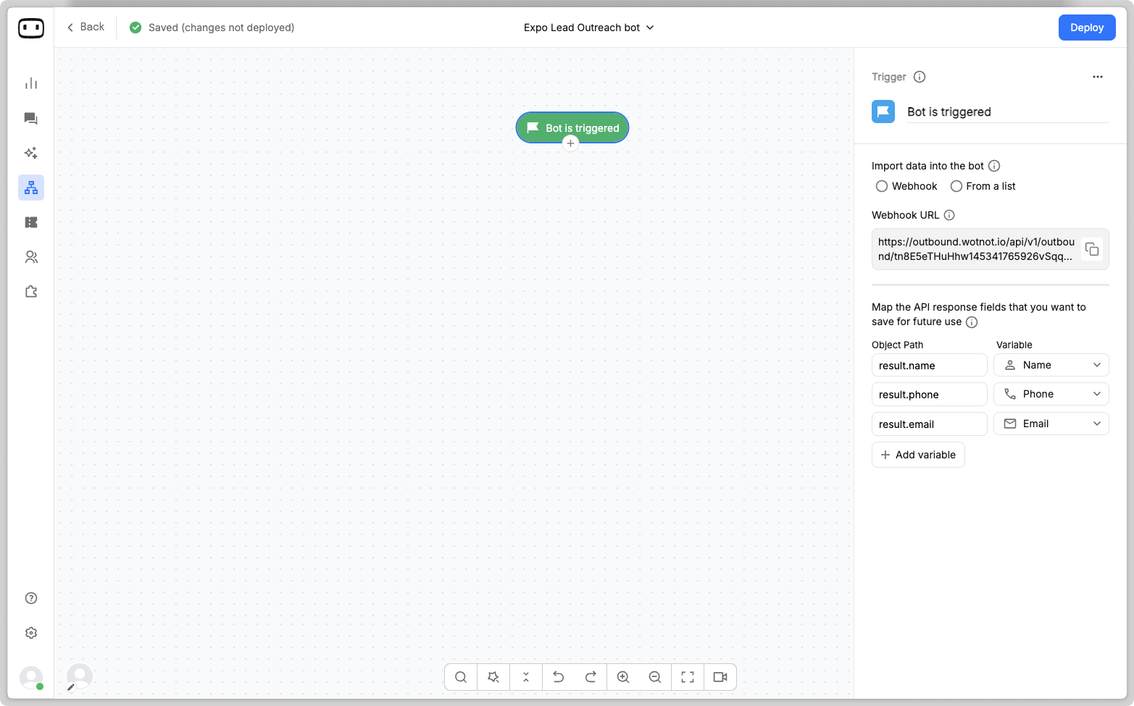Expand the Name variable dropdown
1134x706 pixels.
coord(1051,365)
